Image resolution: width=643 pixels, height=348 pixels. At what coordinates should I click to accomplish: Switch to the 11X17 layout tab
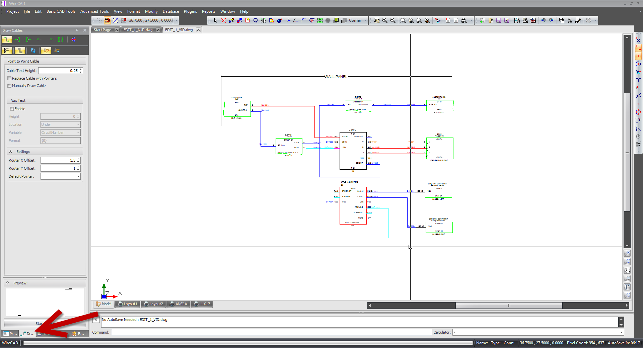(202, 304)
